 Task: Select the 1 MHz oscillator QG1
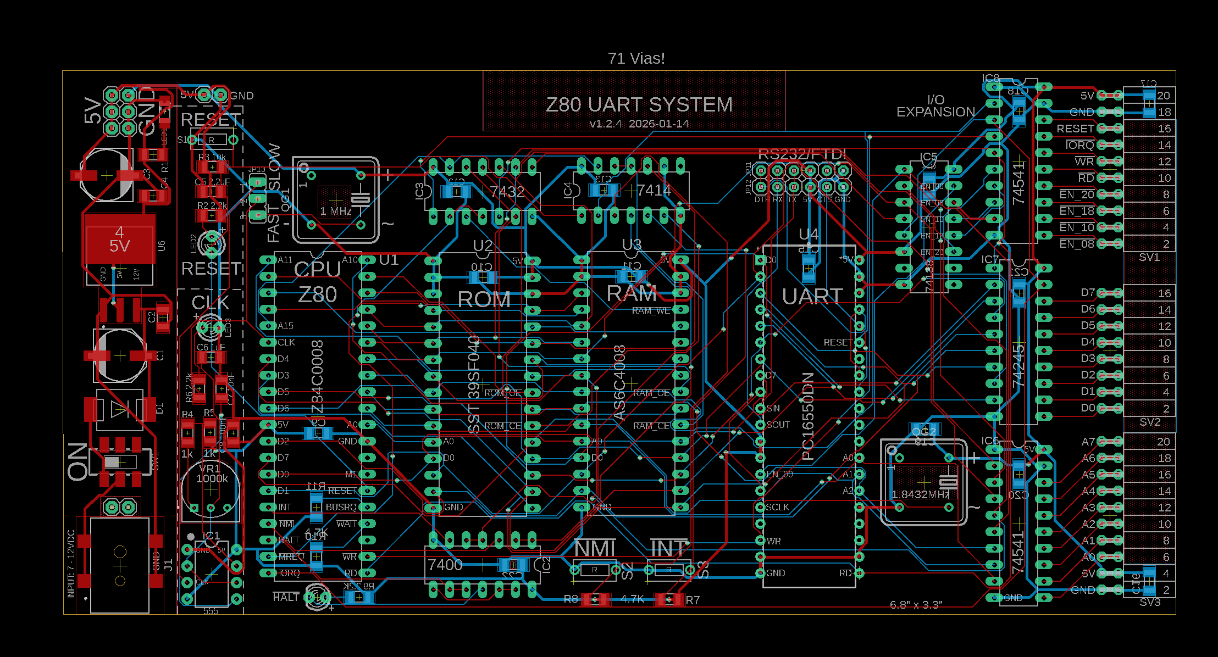(335, 200)
